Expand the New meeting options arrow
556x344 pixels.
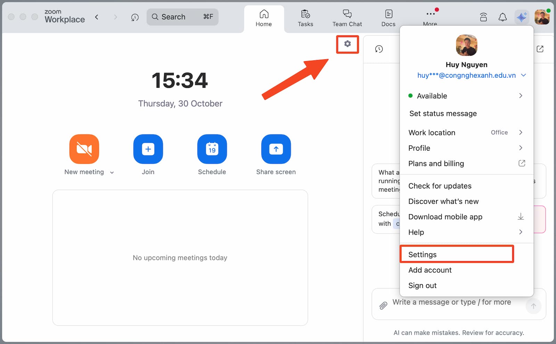tap(112, 173)
